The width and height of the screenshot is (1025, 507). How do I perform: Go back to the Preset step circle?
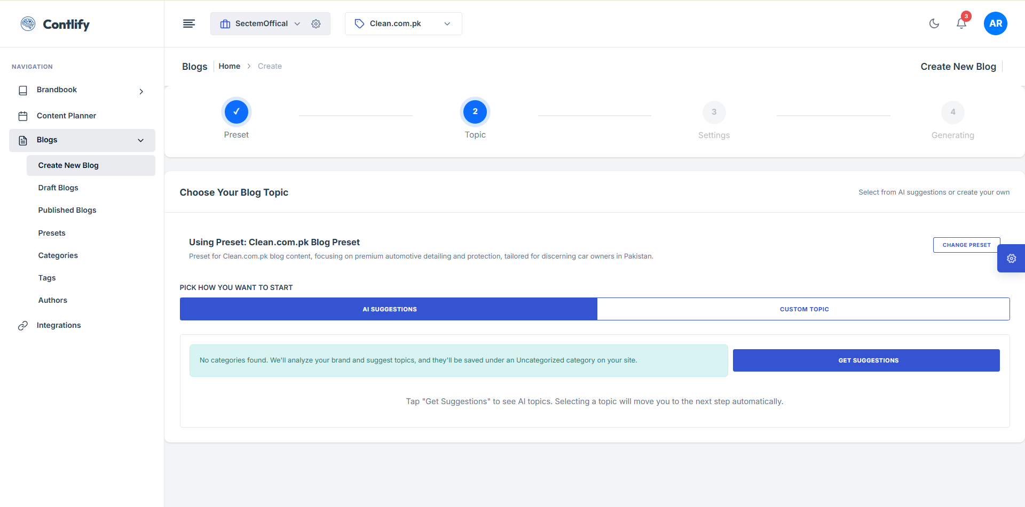tap(236, 112)
